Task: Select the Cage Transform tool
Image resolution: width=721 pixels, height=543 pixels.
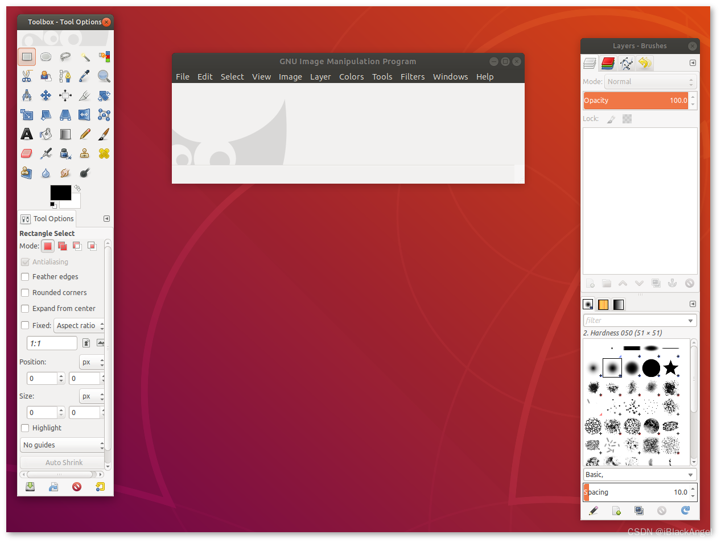Action: 104,115
